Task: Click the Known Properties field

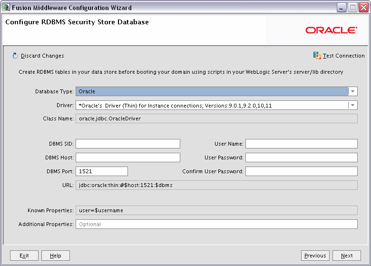Action: point(216,210)
